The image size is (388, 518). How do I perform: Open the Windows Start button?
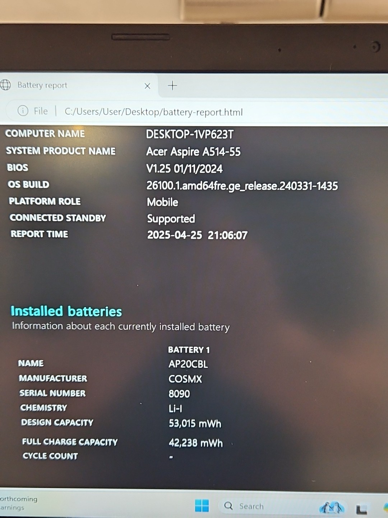[x=202, y=505]
